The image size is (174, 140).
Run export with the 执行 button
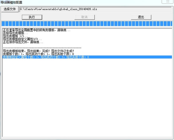(32, 17)
